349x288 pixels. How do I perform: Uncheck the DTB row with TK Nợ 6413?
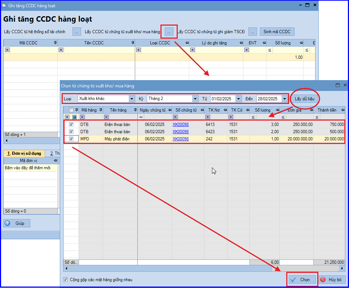click(71, 124)
